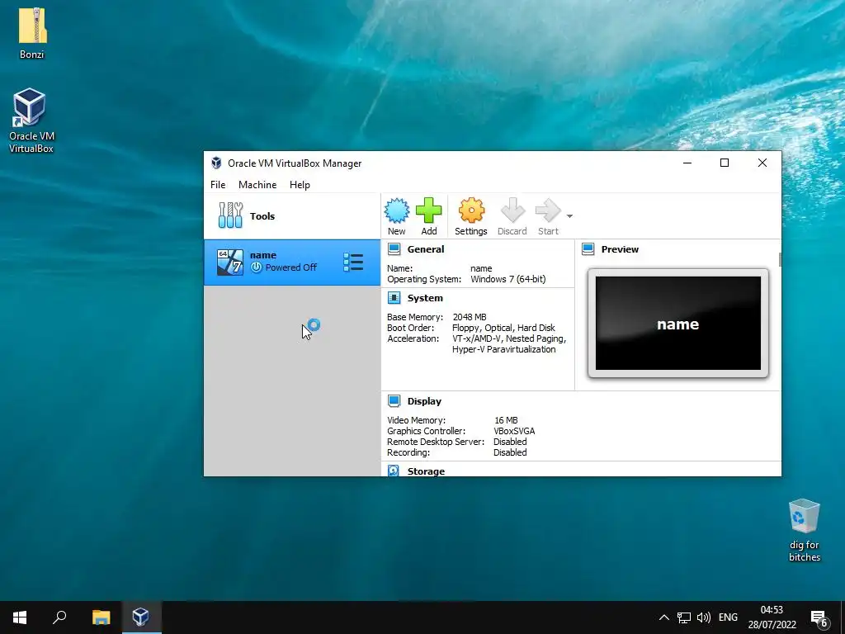
Task: Click the General section monitor icon
Action: click(394, 249)
